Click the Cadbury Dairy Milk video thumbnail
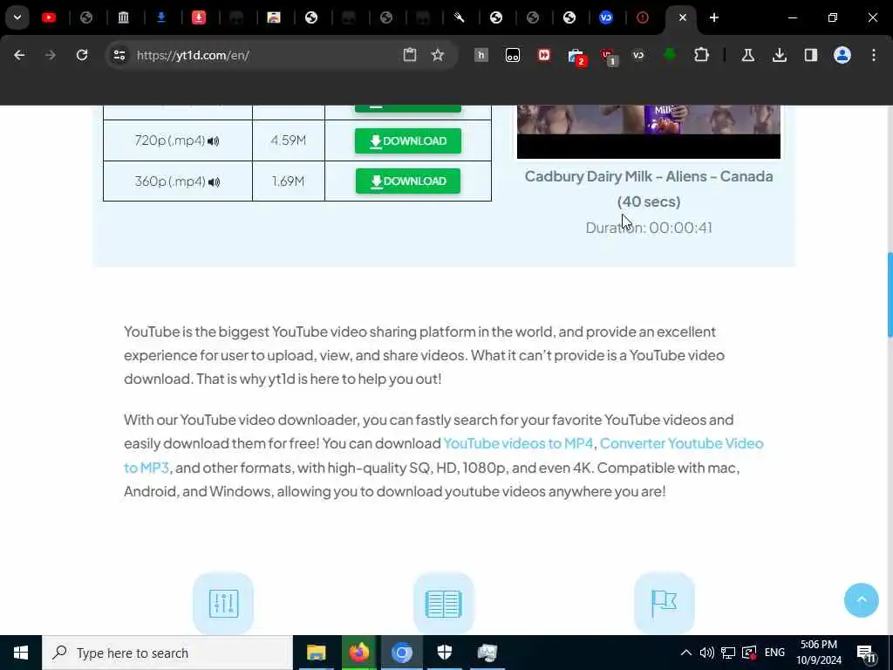The image size is (893, 670). tap(649, 131)
